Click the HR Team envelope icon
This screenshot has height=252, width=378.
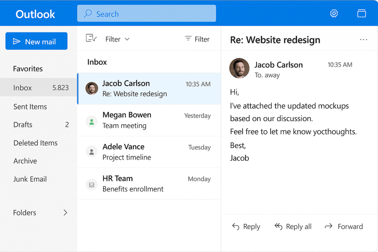point(92,185)
